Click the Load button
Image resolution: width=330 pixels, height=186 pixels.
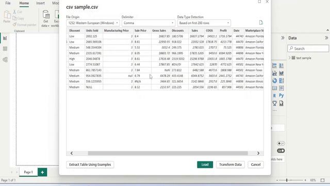[x=205, y=164]
